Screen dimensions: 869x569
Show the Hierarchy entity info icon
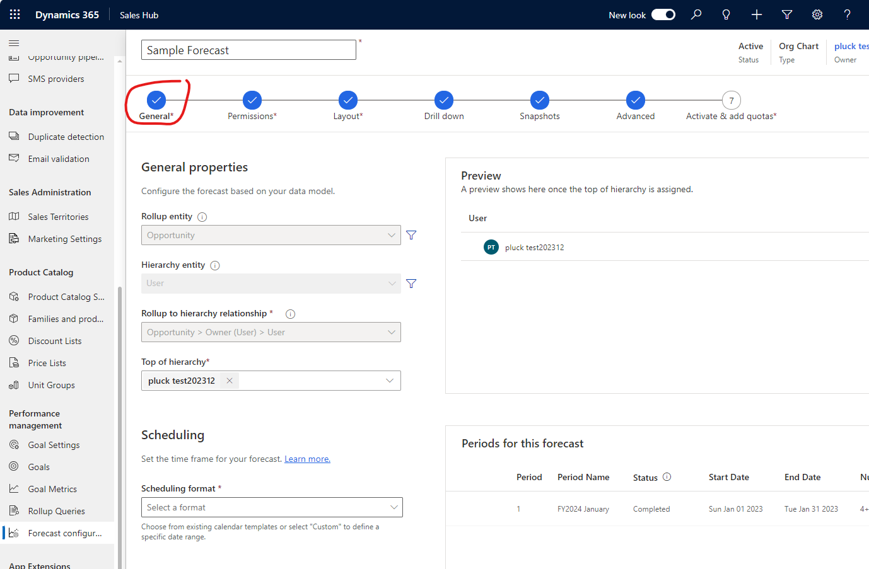(215, 265)
